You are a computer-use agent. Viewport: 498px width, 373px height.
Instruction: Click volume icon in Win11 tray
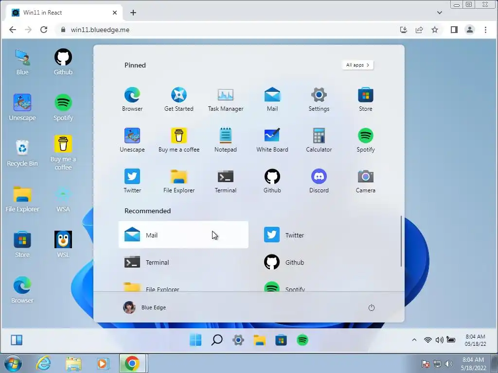[x=439, y=340]
